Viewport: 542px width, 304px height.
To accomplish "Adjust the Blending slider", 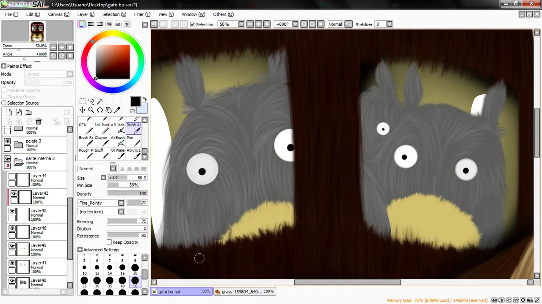I will (127, 221).
